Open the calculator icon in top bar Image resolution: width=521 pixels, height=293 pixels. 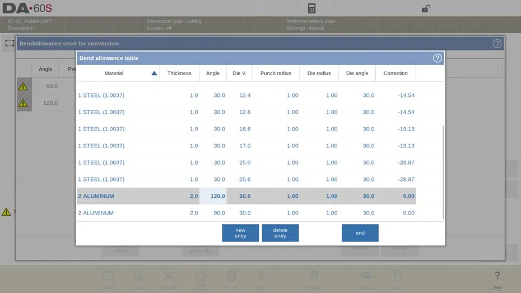pyautogui.click(x=311, y=8)
